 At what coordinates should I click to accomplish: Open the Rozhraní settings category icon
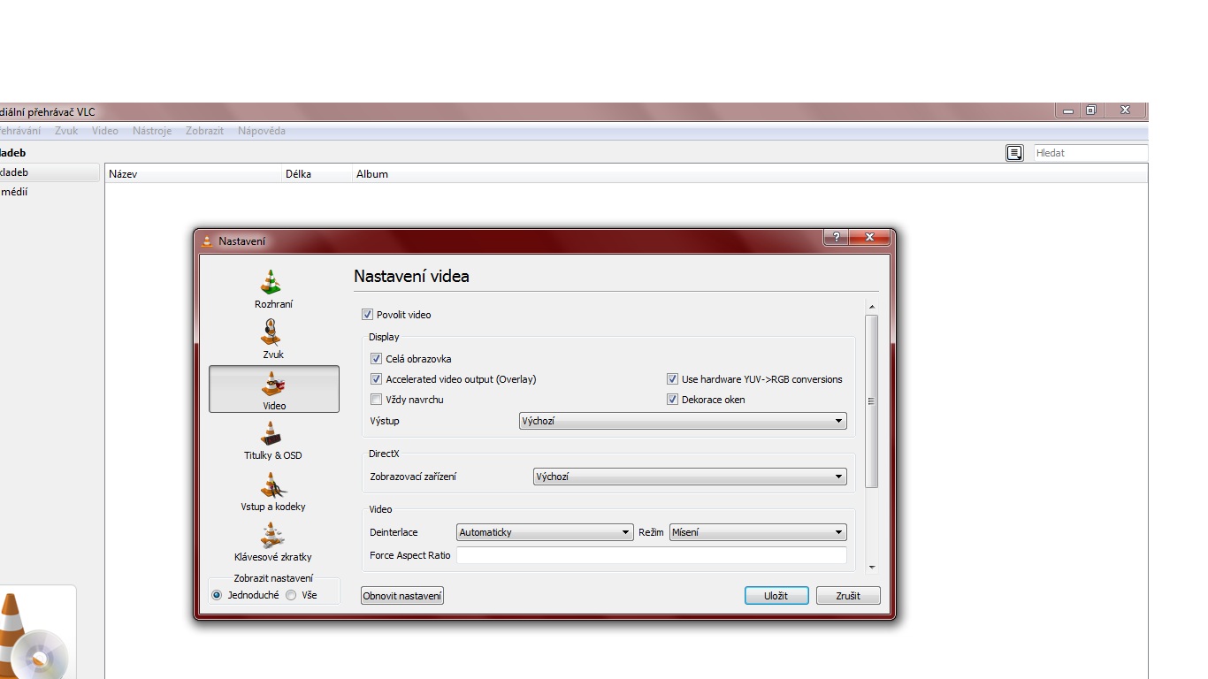click(272, 283)
